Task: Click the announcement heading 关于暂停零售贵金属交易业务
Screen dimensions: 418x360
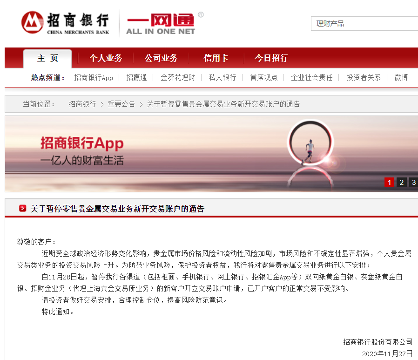Action: point(117,209)
